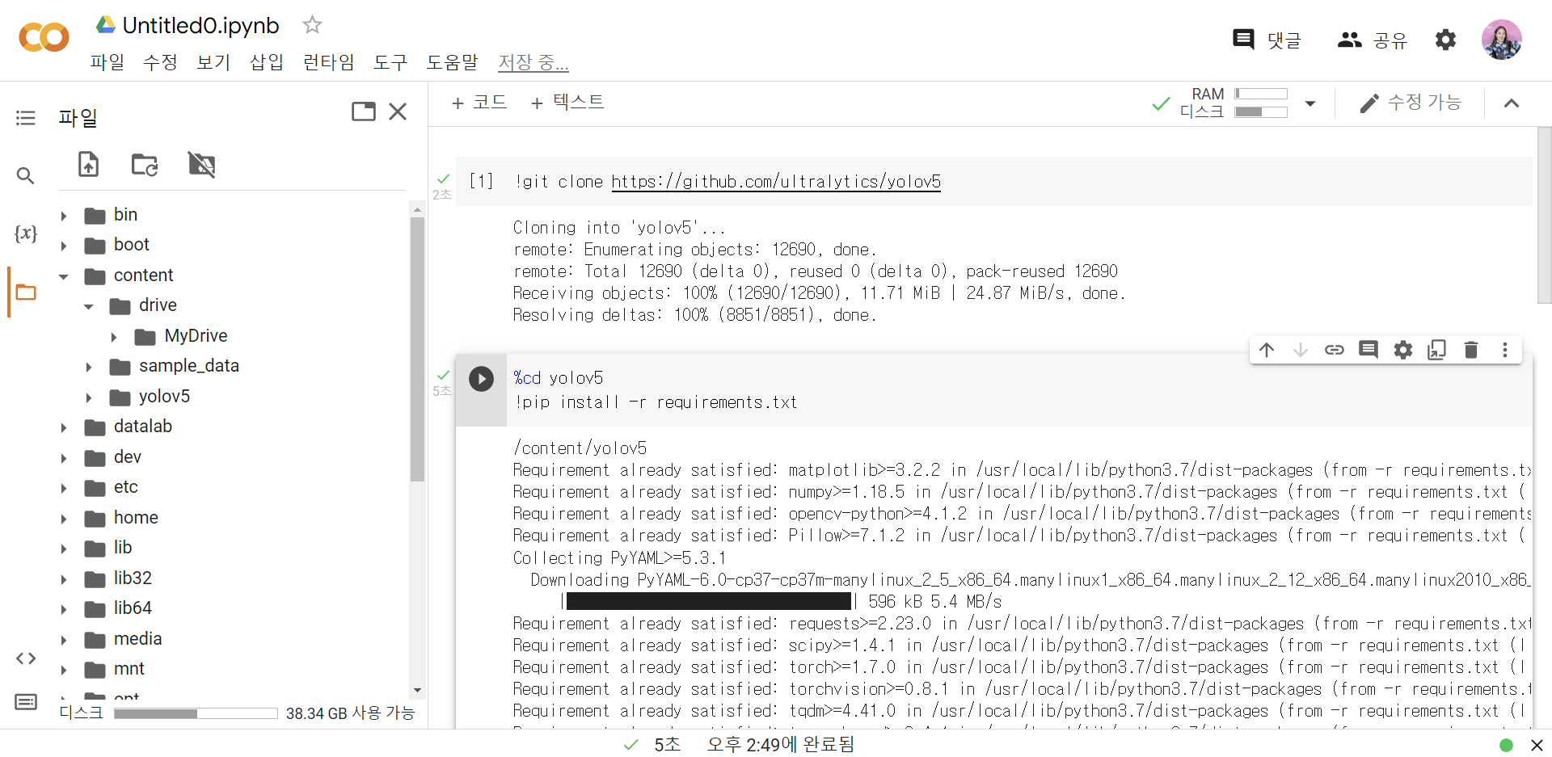
Task: Expand the boot folder
Action: click(64, 246)
